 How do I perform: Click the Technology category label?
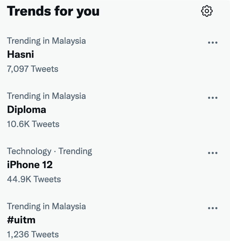[x=29, y=151]
